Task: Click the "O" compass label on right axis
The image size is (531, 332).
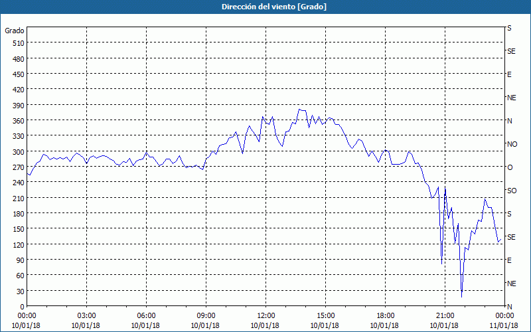Action: coord(510,167)
